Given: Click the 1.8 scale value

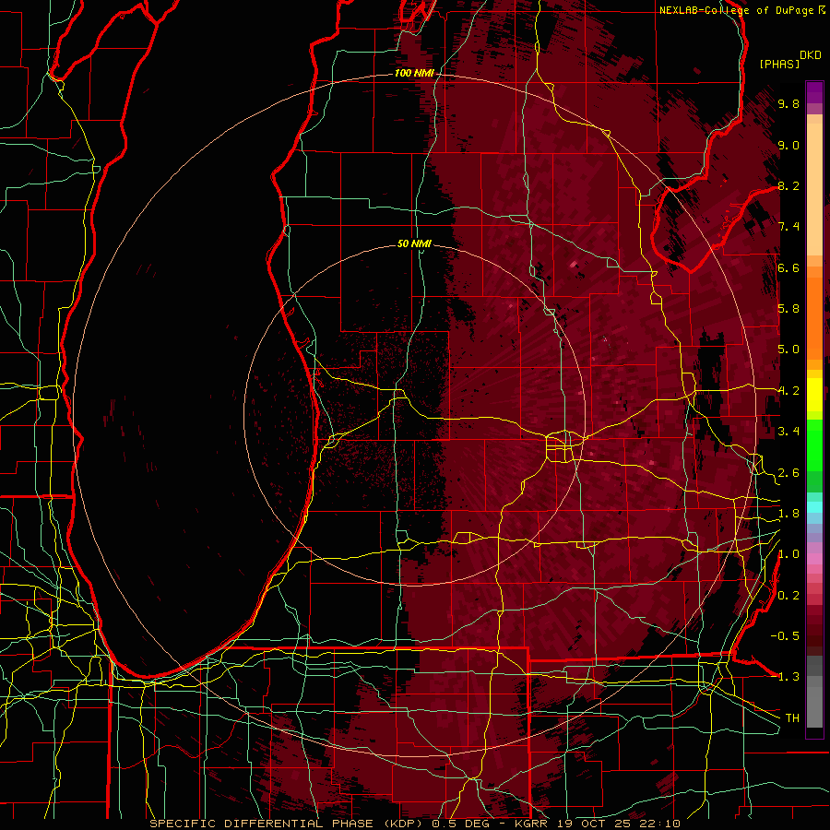Looking at the screenshot, I should point(788,514).
